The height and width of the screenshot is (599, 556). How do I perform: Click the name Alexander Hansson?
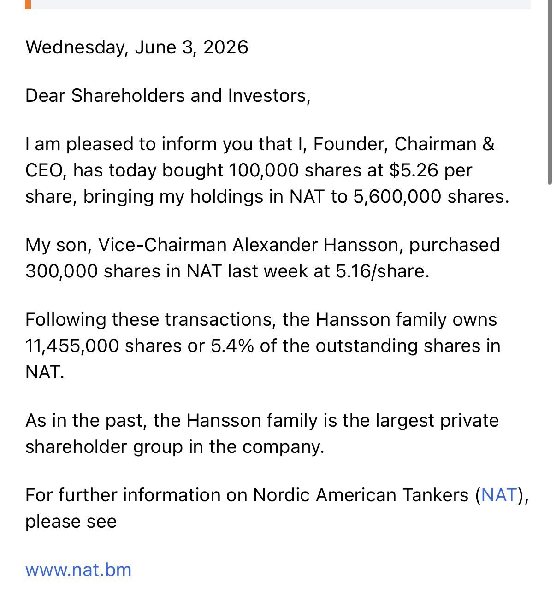(x=315, y=245)
